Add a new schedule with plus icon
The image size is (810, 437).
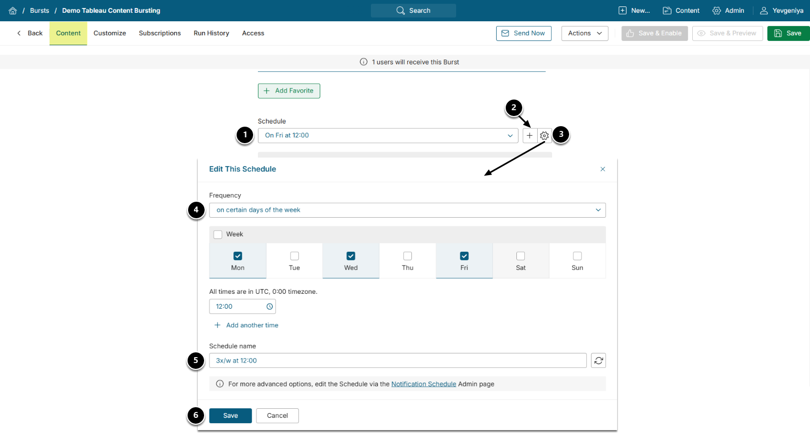tap(530, 136)
